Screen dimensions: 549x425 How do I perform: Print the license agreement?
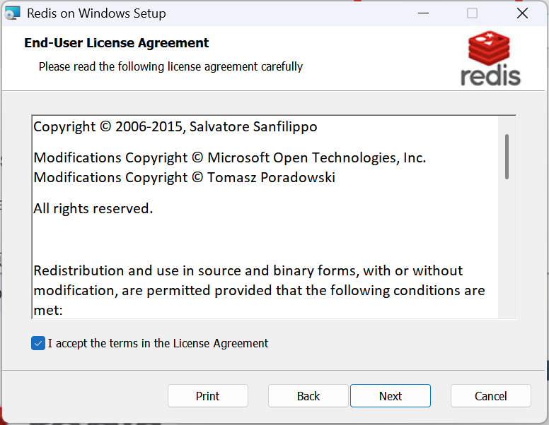(x=207, y=396)
